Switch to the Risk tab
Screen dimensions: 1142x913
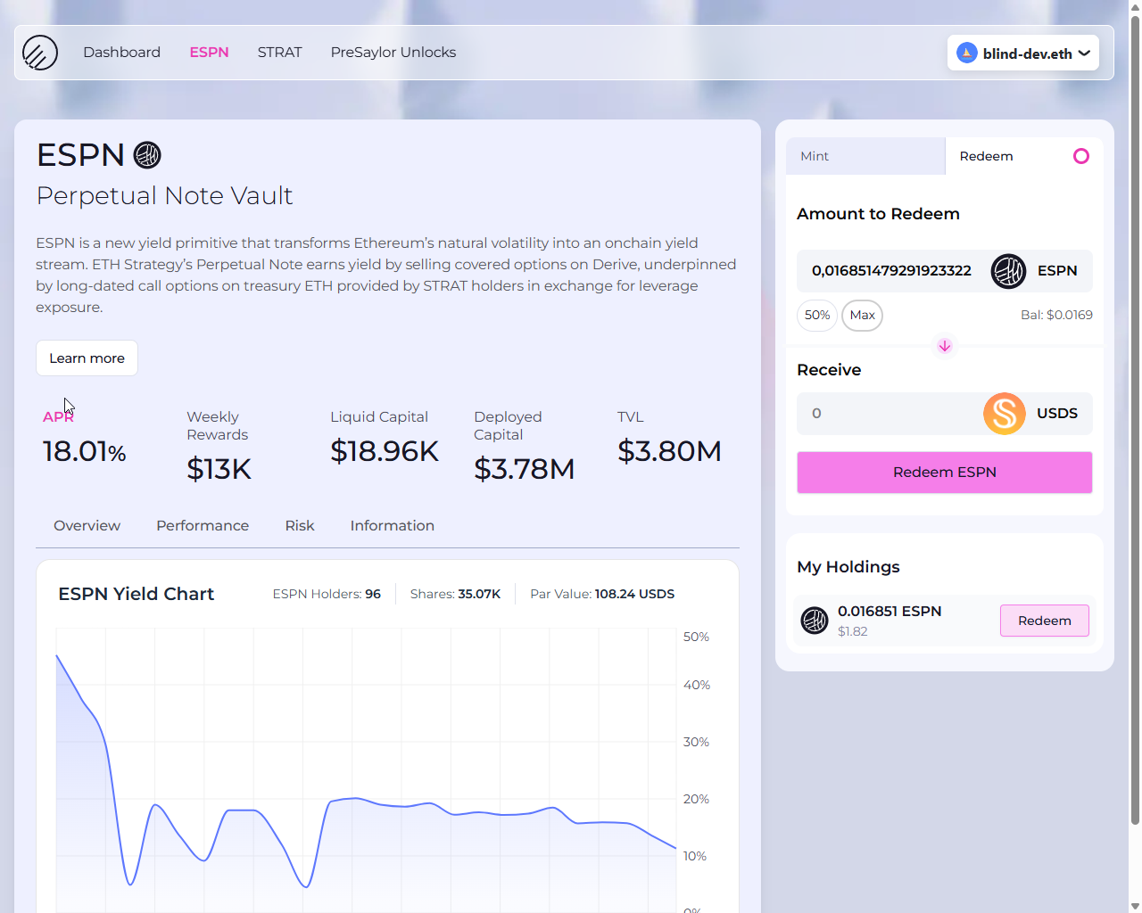click(299, 525)
